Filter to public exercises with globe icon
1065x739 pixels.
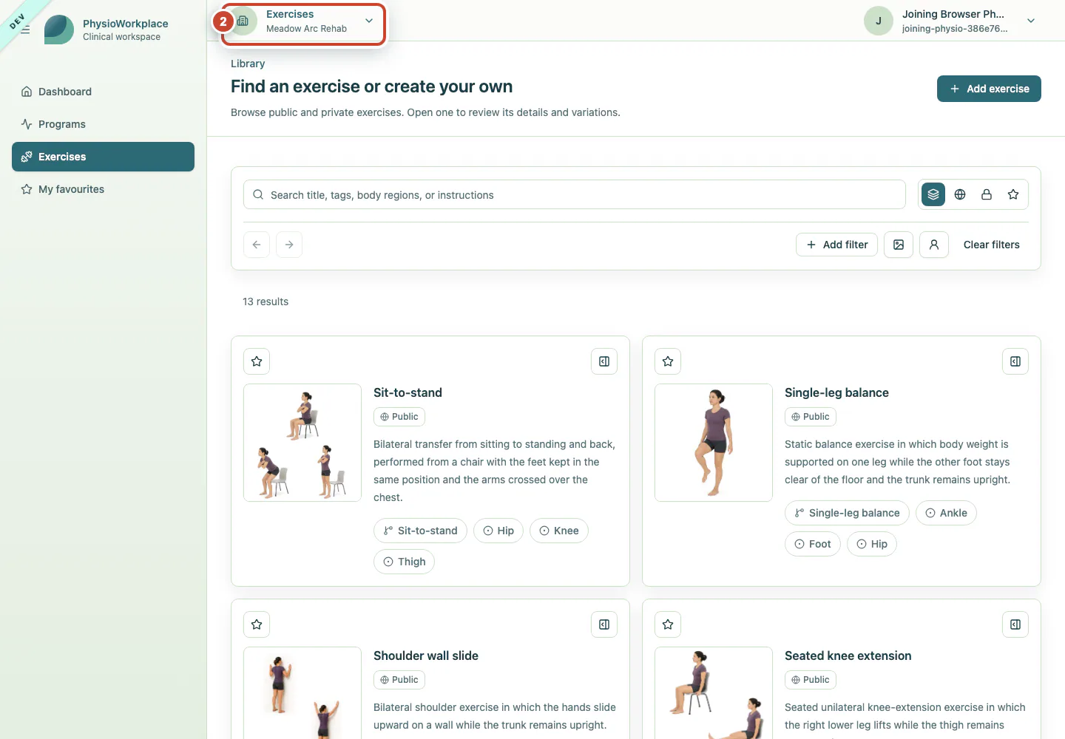960,194
